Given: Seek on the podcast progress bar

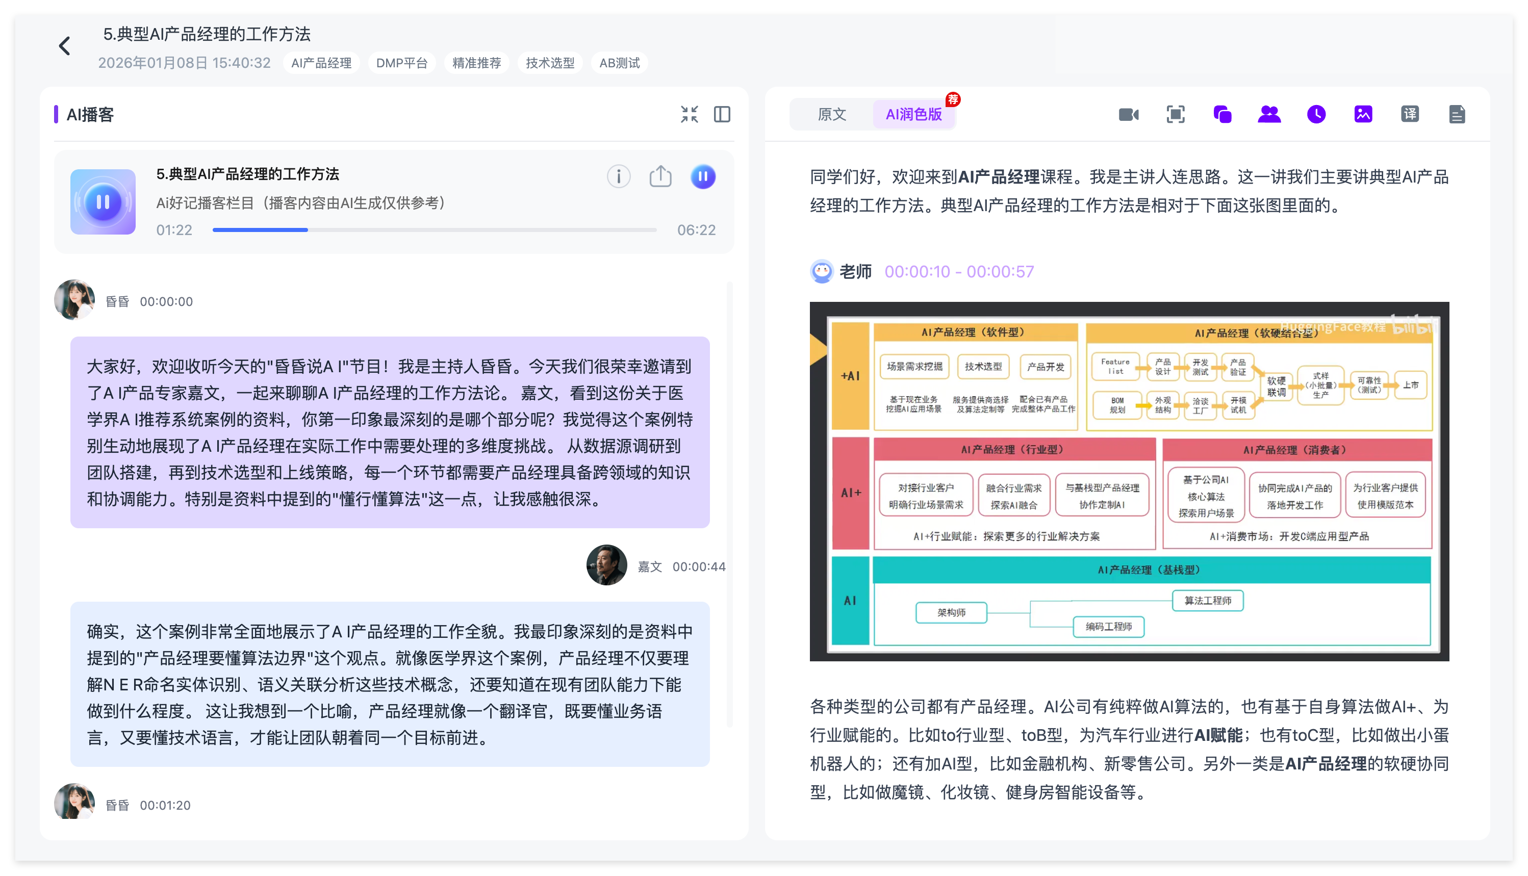Looking at the screenshot, I should click(434, 230).
